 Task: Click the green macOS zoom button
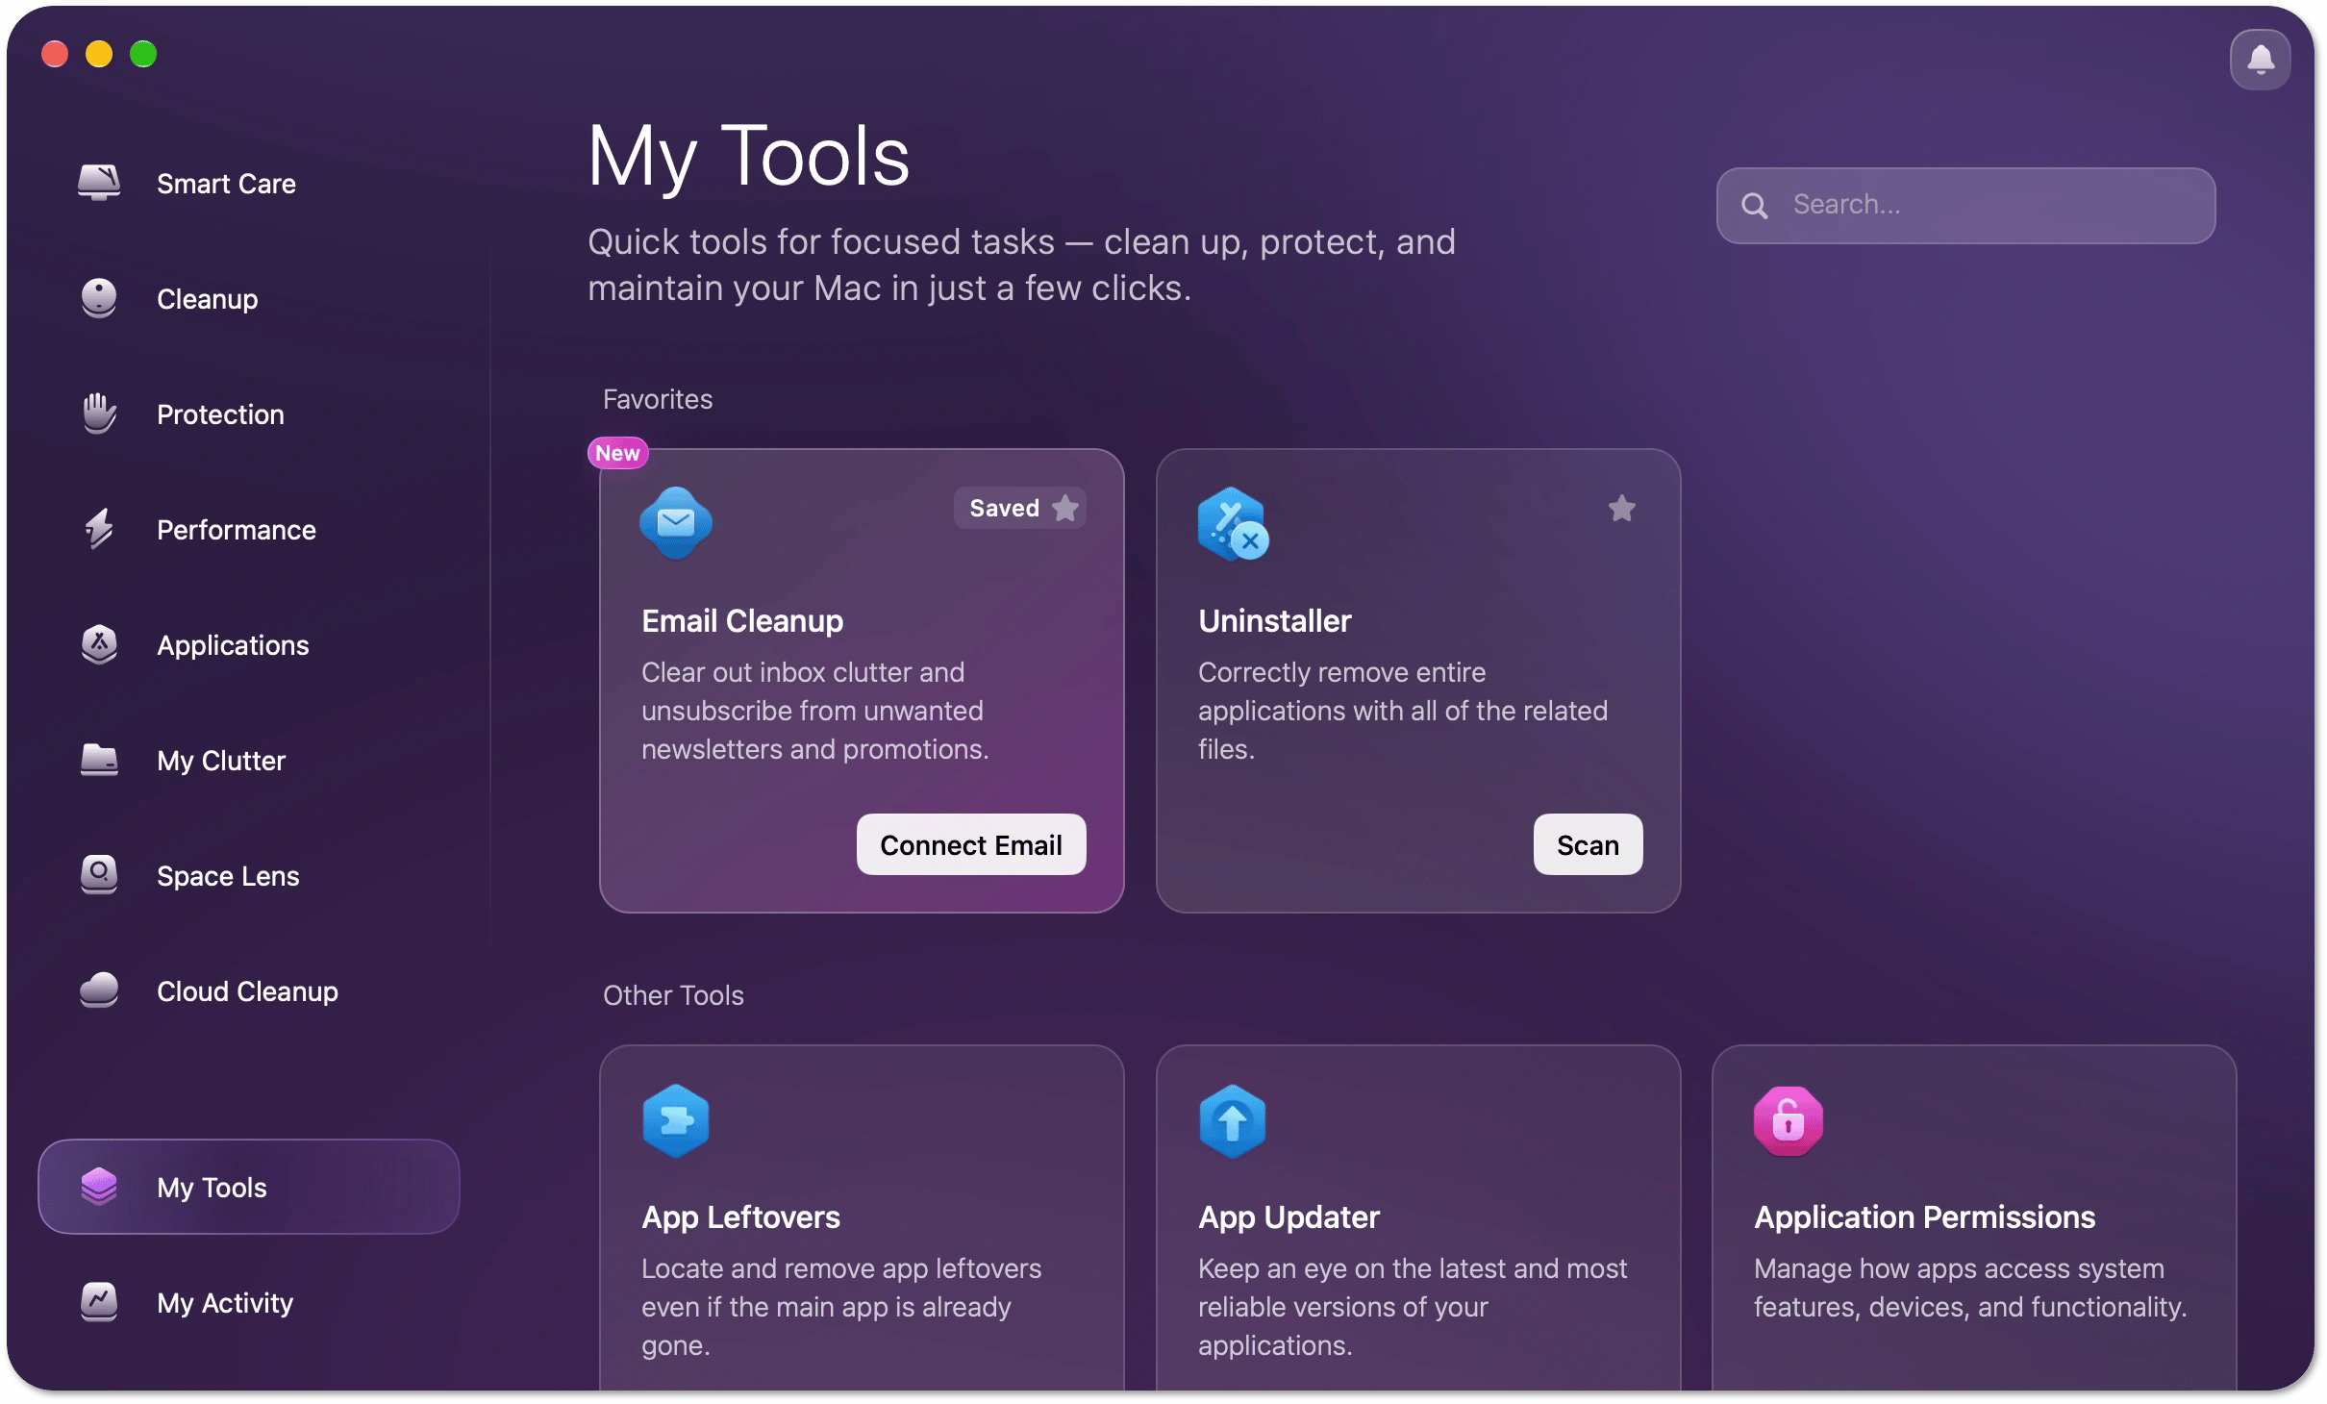tap(143, 54)
